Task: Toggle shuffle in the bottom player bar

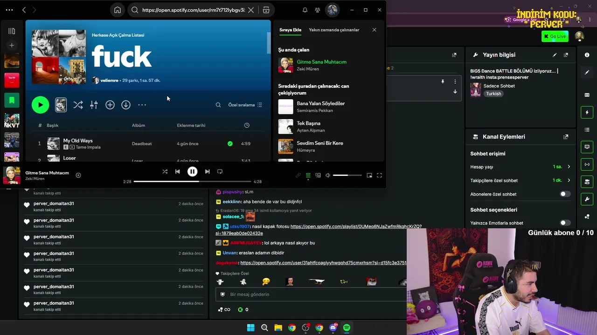Action: click(x=165, y=172)
